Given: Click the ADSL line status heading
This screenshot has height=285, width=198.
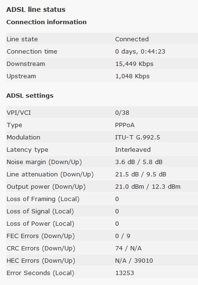Looking at the screenshot, I should [x=36, y=9].
